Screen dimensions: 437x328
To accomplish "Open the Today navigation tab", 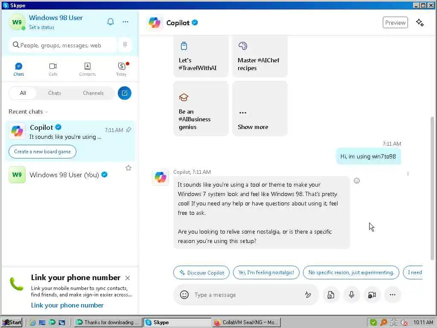I will tap(122, 69).
